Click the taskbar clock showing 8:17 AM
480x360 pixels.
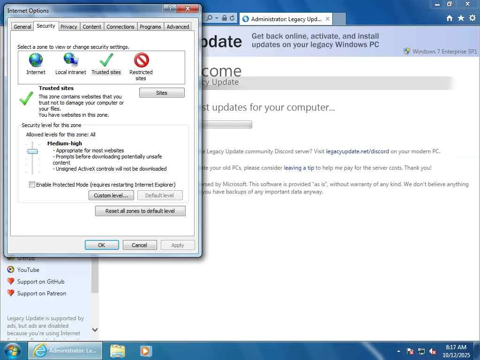tap(456, 351)
